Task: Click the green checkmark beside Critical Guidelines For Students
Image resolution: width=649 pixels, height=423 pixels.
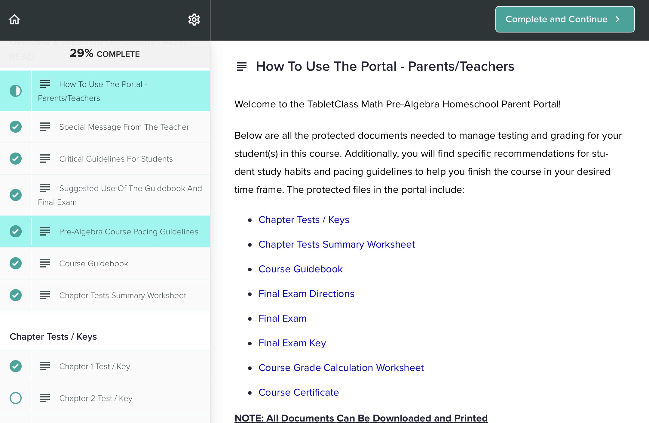Action: coord(15,159)
